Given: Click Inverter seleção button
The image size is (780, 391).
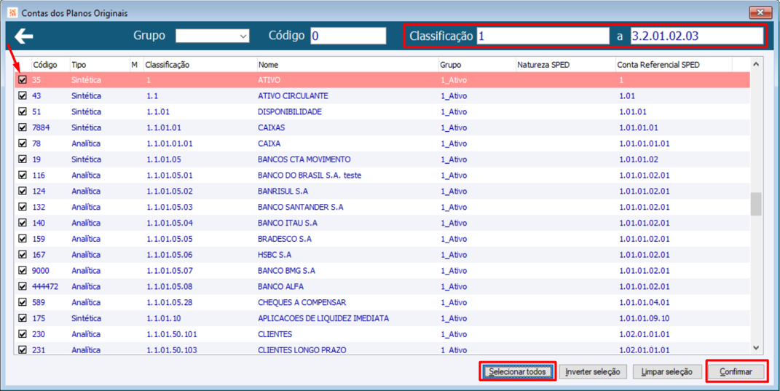Looking at the screenshot, I should [592, 371].
